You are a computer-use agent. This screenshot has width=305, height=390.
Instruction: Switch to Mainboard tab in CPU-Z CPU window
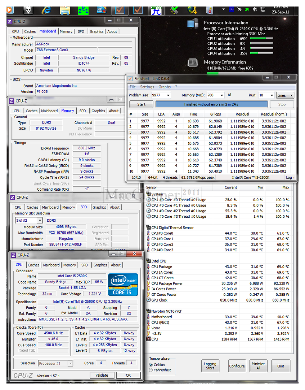pos(51,265)
